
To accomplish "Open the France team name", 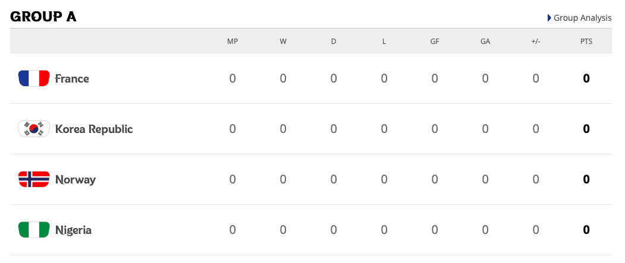I will pos(72,79).
